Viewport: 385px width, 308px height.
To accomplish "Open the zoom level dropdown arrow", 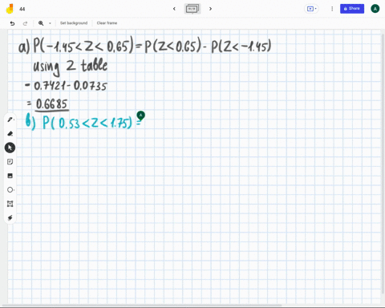I will pyautogui.click(x=50, y=23).
